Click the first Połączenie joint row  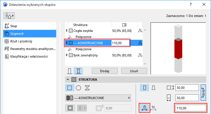click(104, 37)
